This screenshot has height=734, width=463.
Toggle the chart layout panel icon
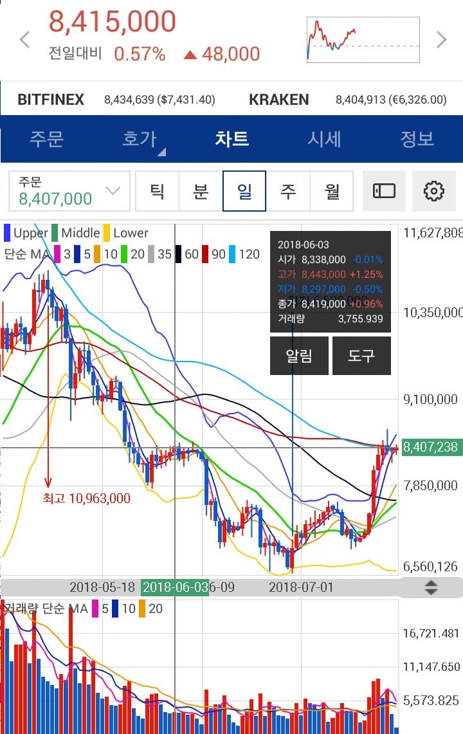tap(384, 191)
